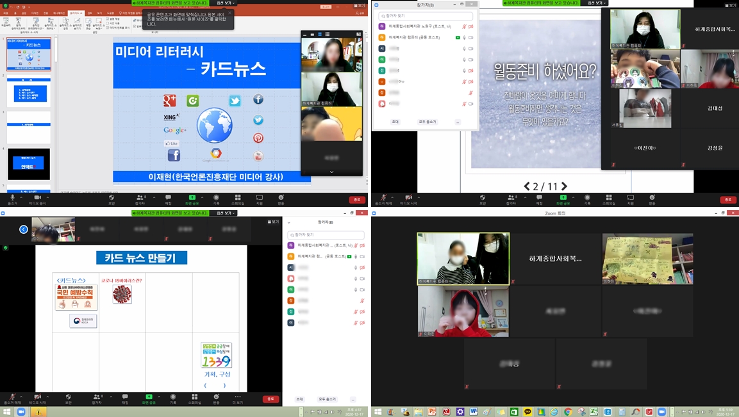Click 초대 in the floating participants window

[395, 122]
